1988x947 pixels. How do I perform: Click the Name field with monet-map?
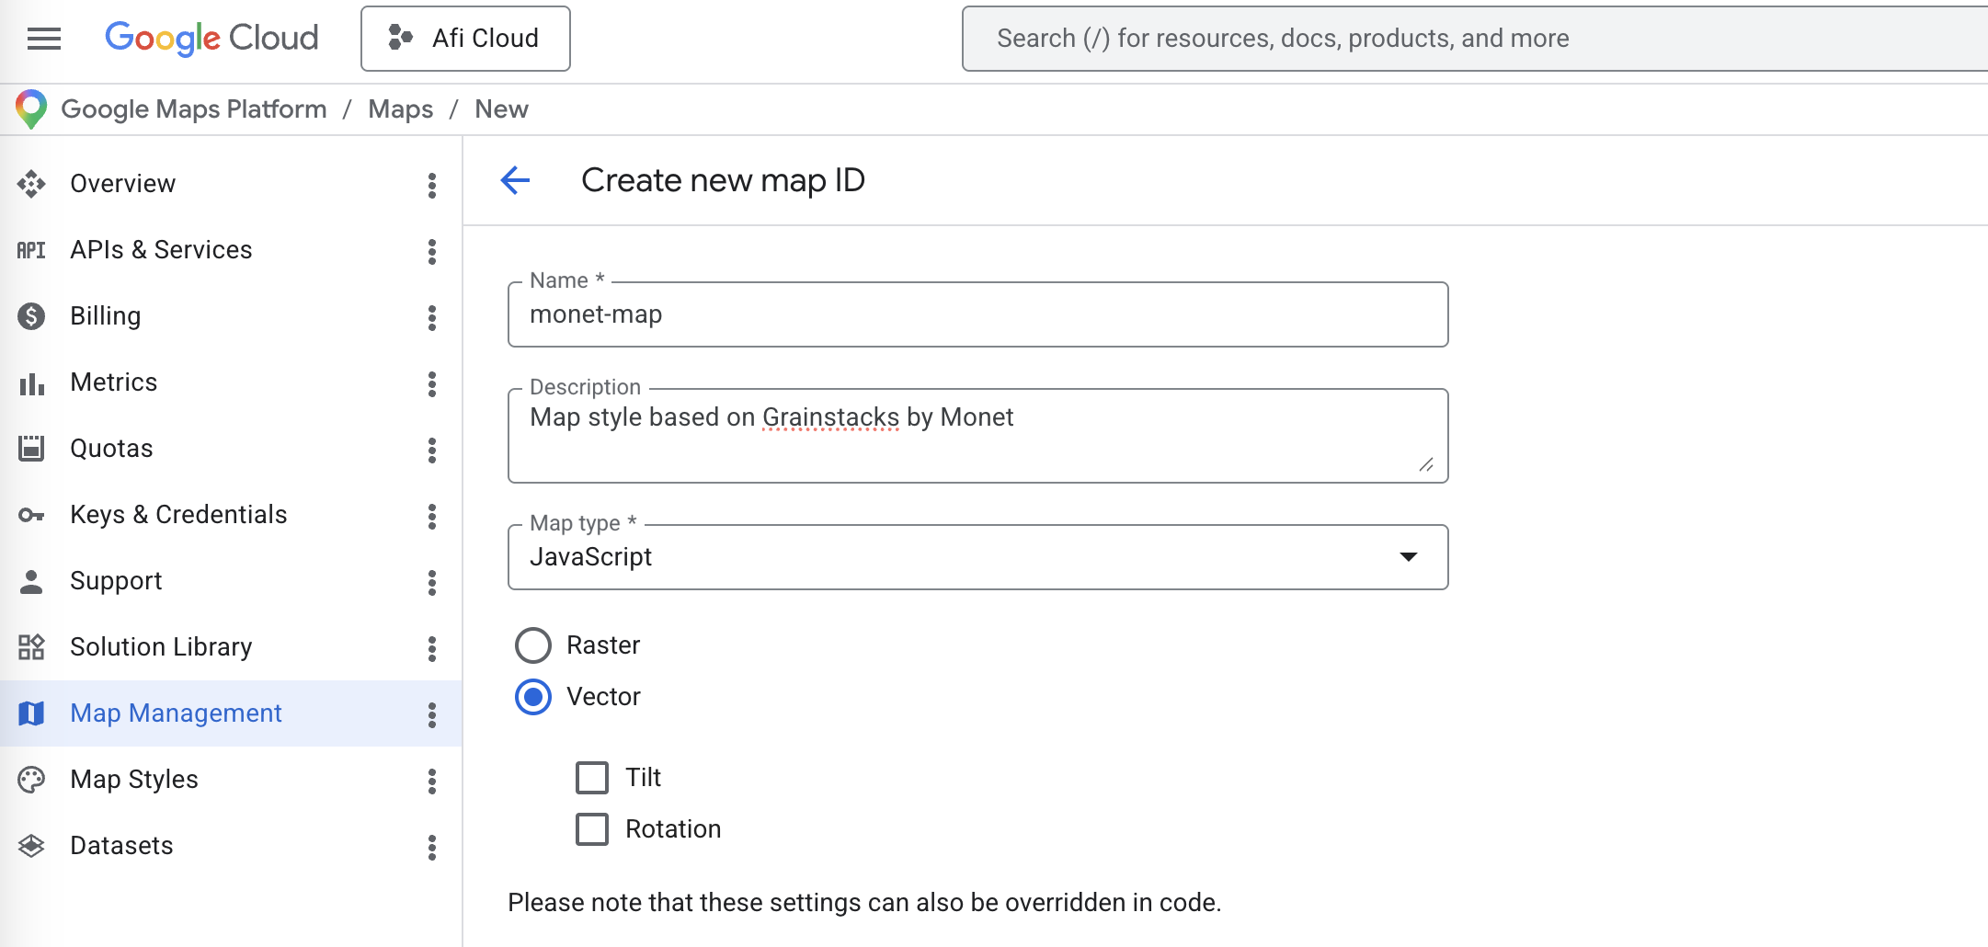978,314
